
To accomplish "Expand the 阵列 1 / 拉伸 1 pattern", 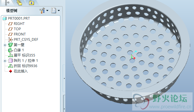I will 5,61.
